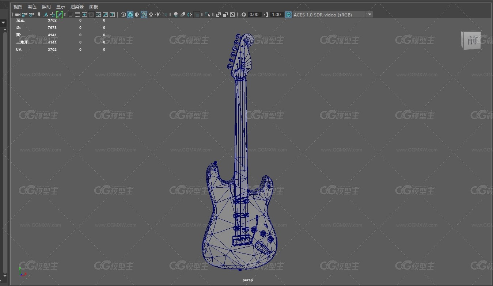This screenshot has height=286, width=493.
Task: Click the camera Bookmarks icon
Action: pos(39,15)
